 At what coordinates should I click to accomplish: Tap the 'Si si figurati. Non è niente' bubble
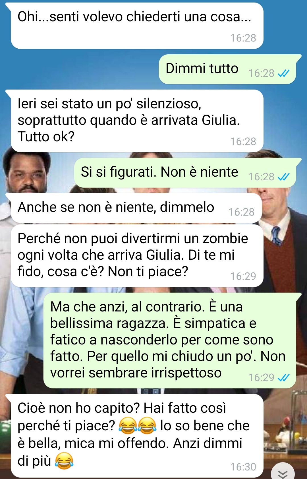[x=185, y=173]
